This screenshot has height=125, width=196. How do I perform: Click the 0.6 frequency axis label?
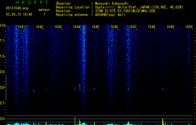pos(2,119)
